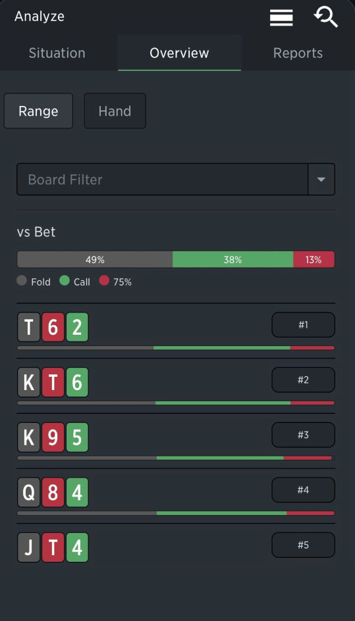Image resolution: width=355 pixels, height=621 pixels.
Task: Click the gray J card in JT4 board
Action: (x=28, y=547)
